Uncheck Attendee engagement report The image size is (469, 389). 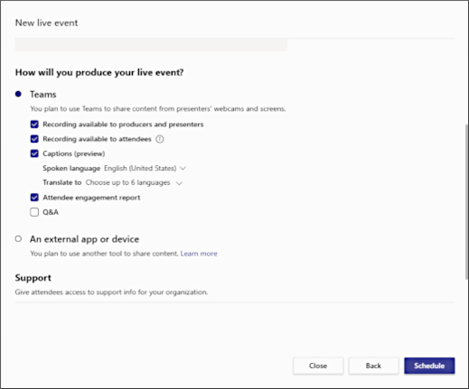tap(34, 198)
